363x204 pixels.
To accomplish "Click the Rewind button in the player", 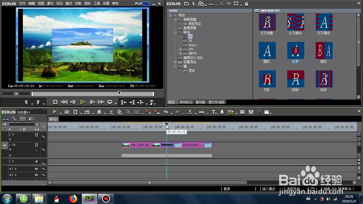I will click(x=64, y=102).
